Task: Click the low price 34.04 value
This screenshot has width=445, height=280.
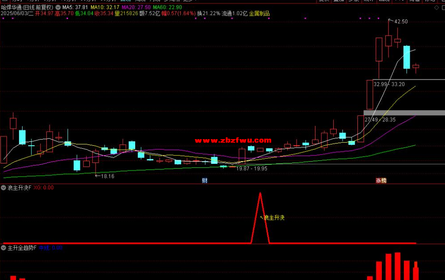Action: point(87,13)
